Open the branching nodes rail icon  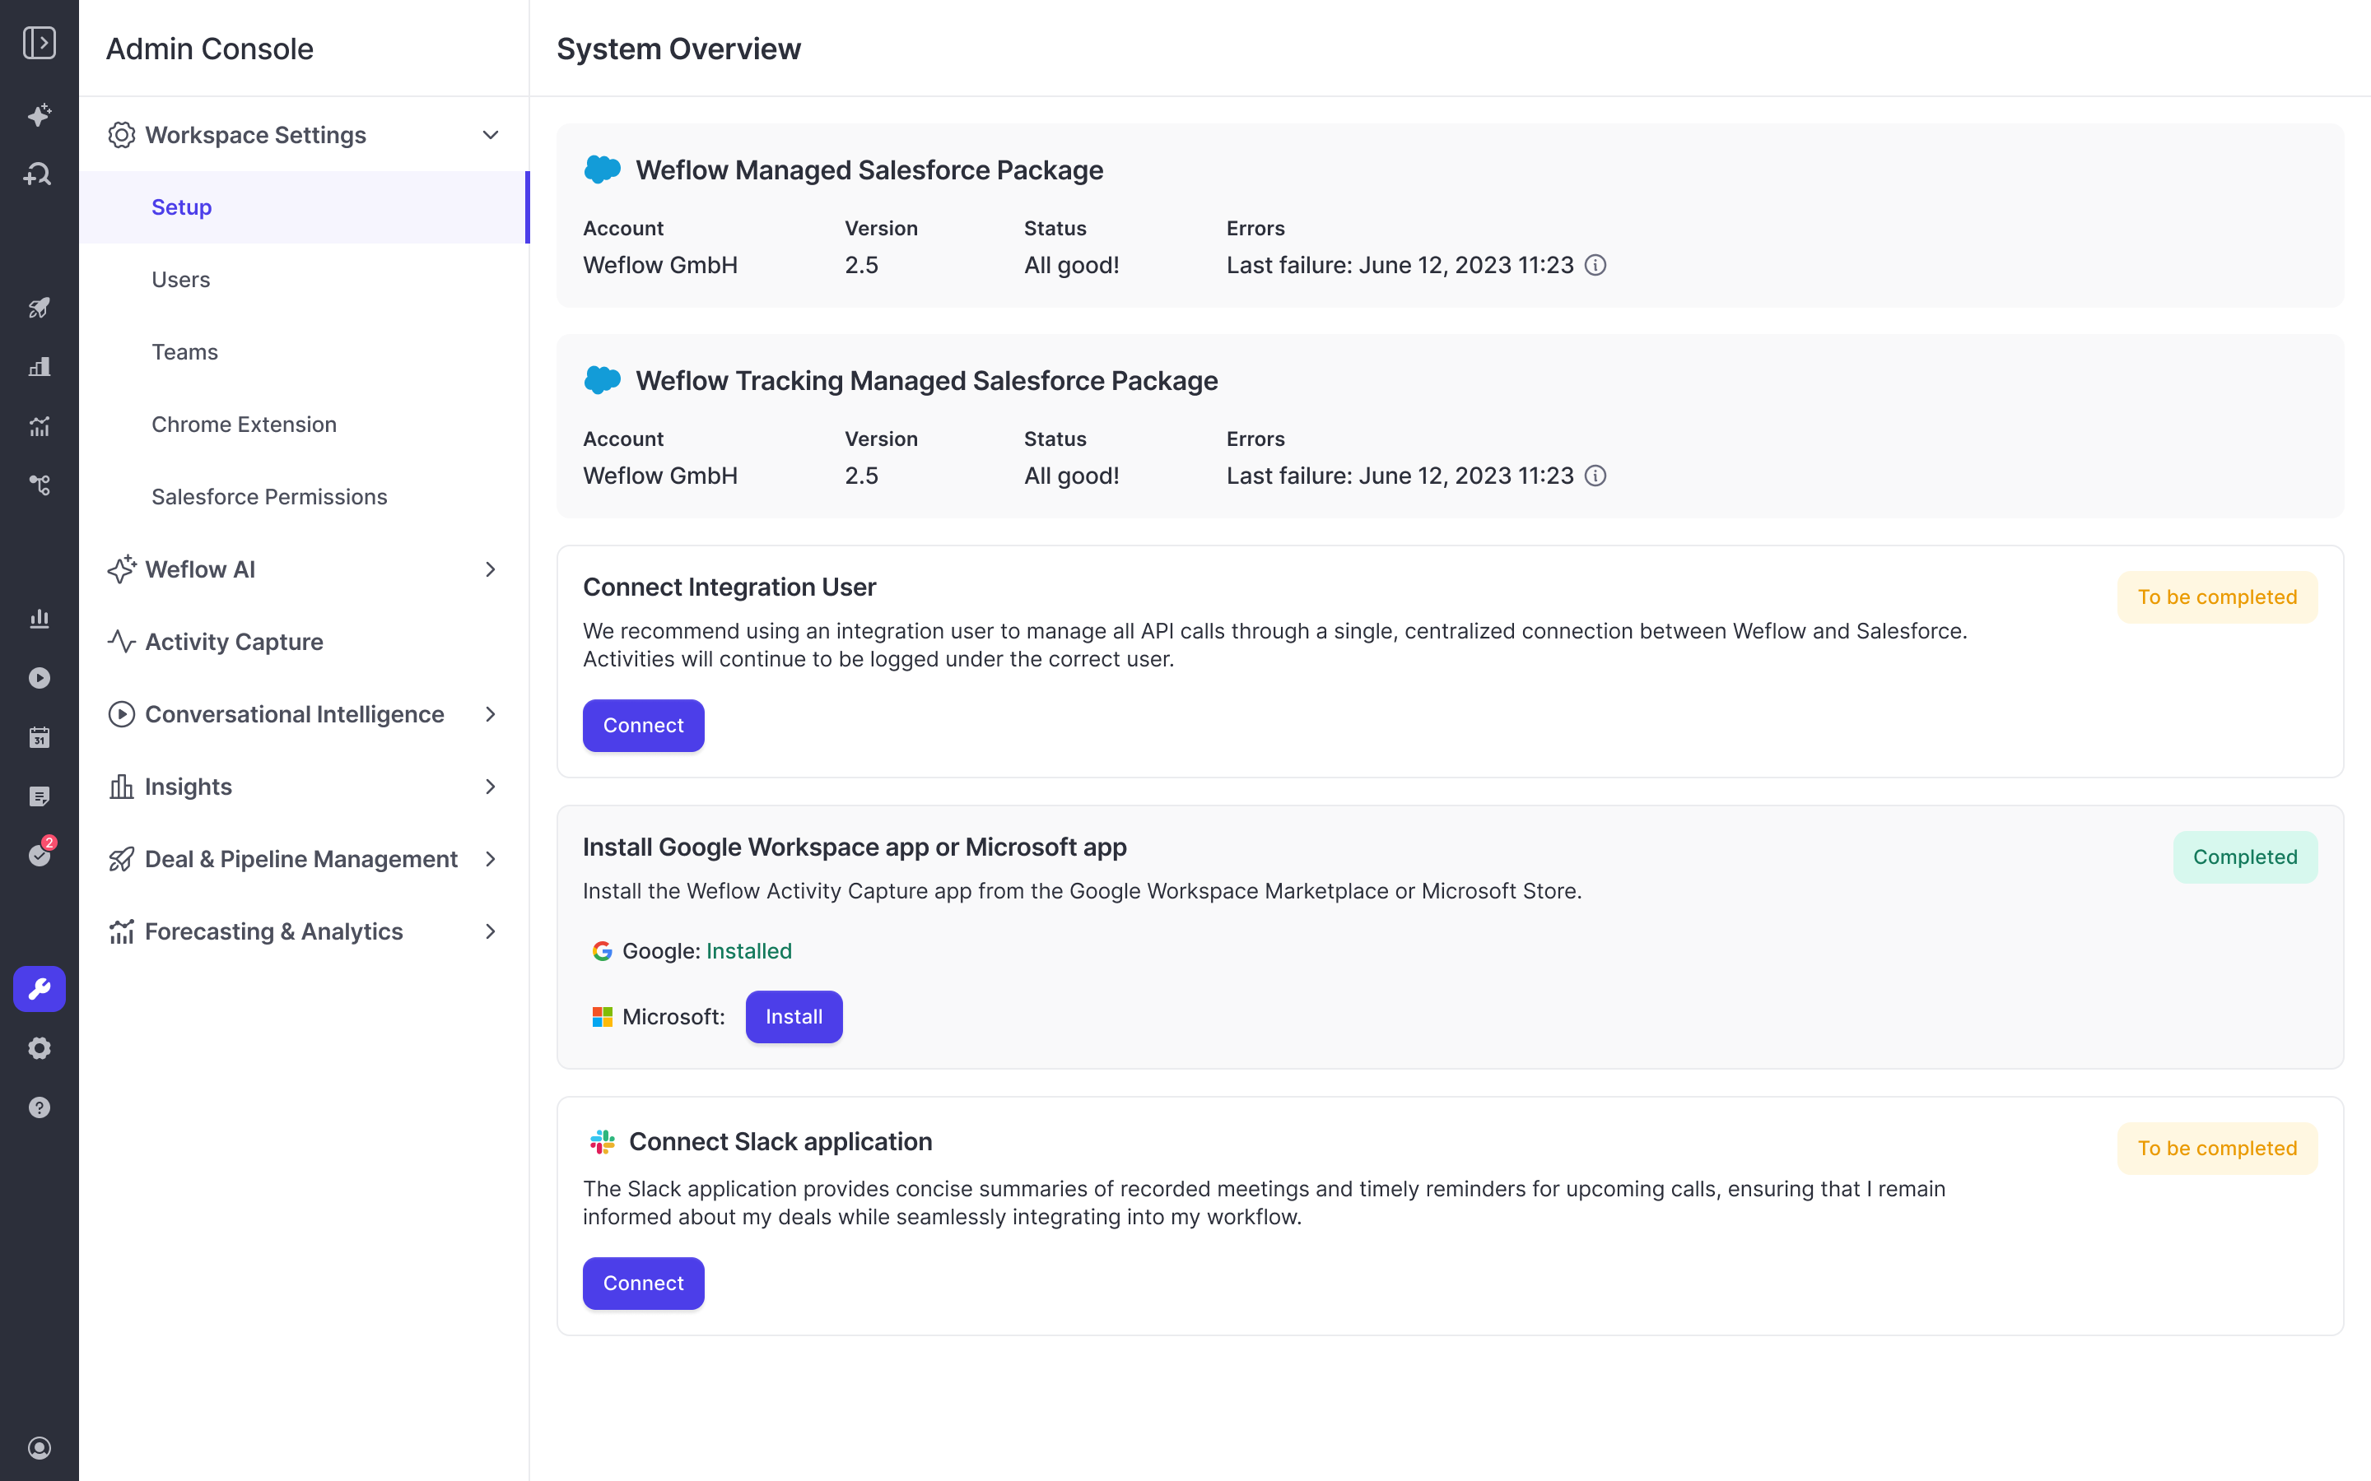tap(40, 485)
